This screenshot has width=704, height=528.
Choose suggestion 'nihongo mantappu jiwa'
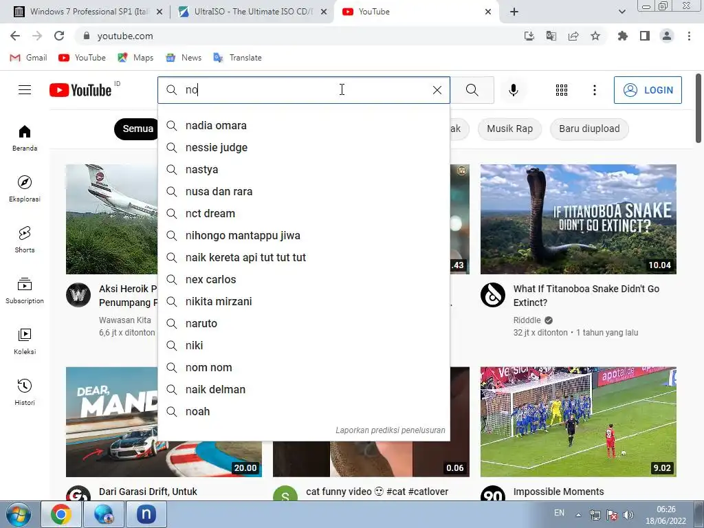point(304,235)
